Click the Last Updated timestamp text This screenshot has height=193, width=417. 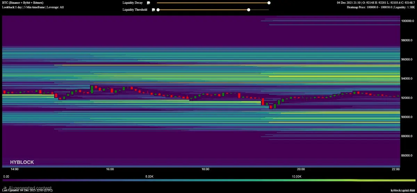(27, 190)
